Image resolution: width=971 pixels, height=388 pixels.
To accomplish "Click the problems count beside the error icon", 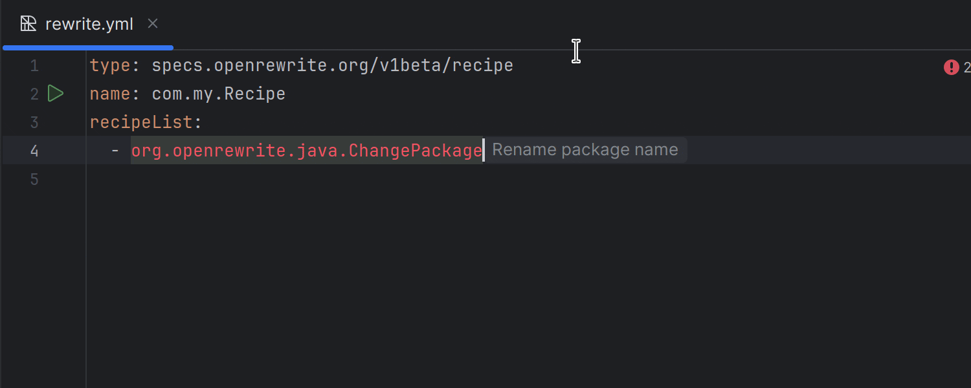I will tap(966, 67).
